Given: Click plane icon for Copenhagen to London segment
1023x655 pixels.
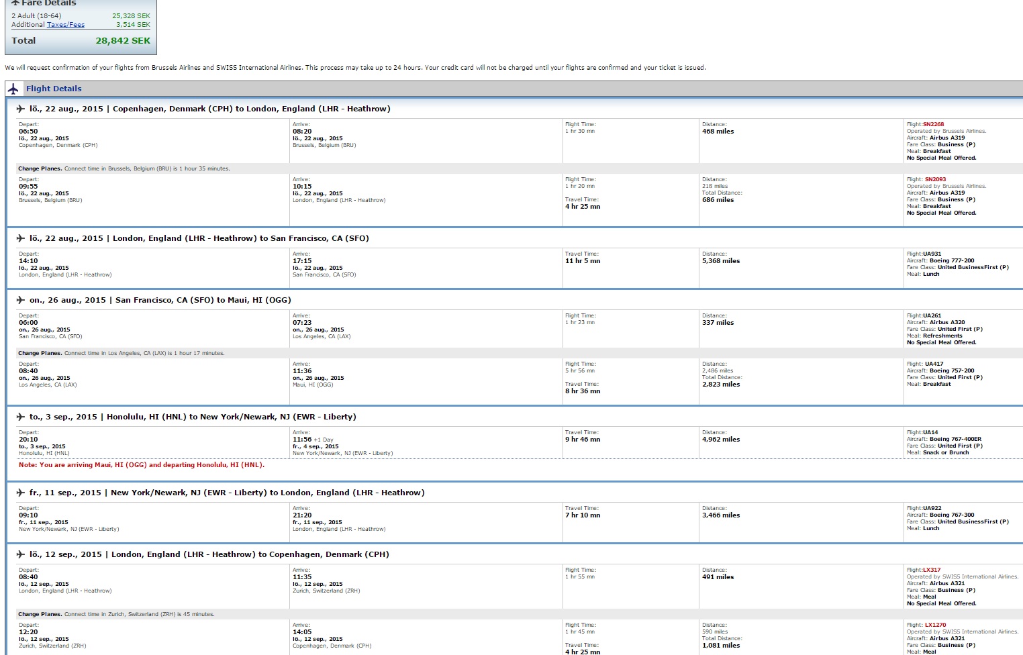Looking at the screenshot, I should click(20, 109).
